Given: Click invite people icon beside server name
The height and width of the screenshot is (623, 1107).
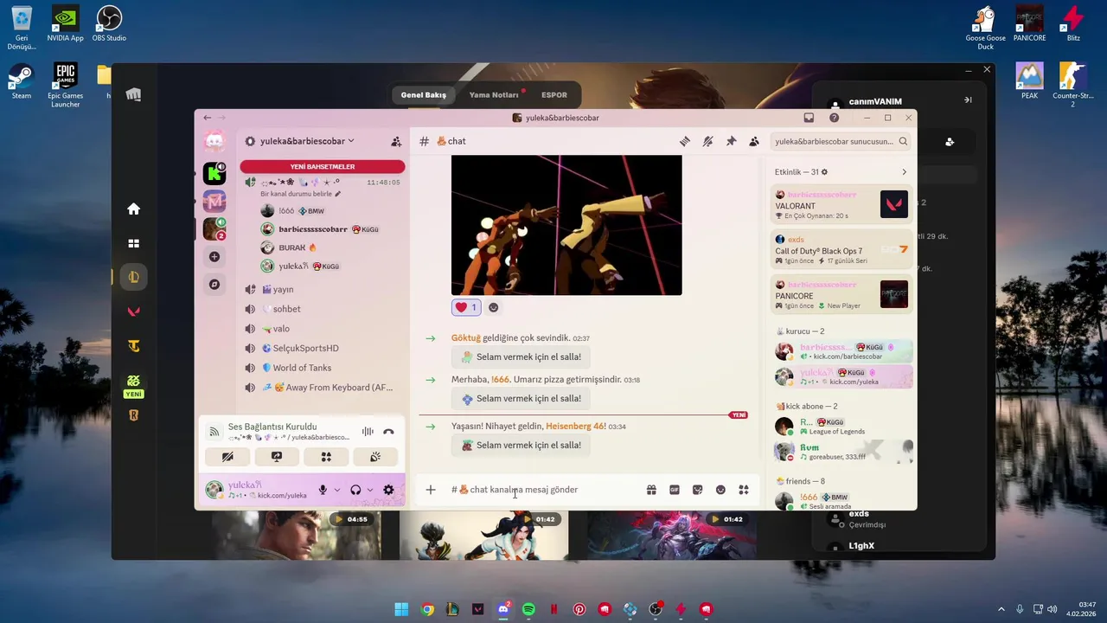Looking at the screenshot, I should pos(396,141).
